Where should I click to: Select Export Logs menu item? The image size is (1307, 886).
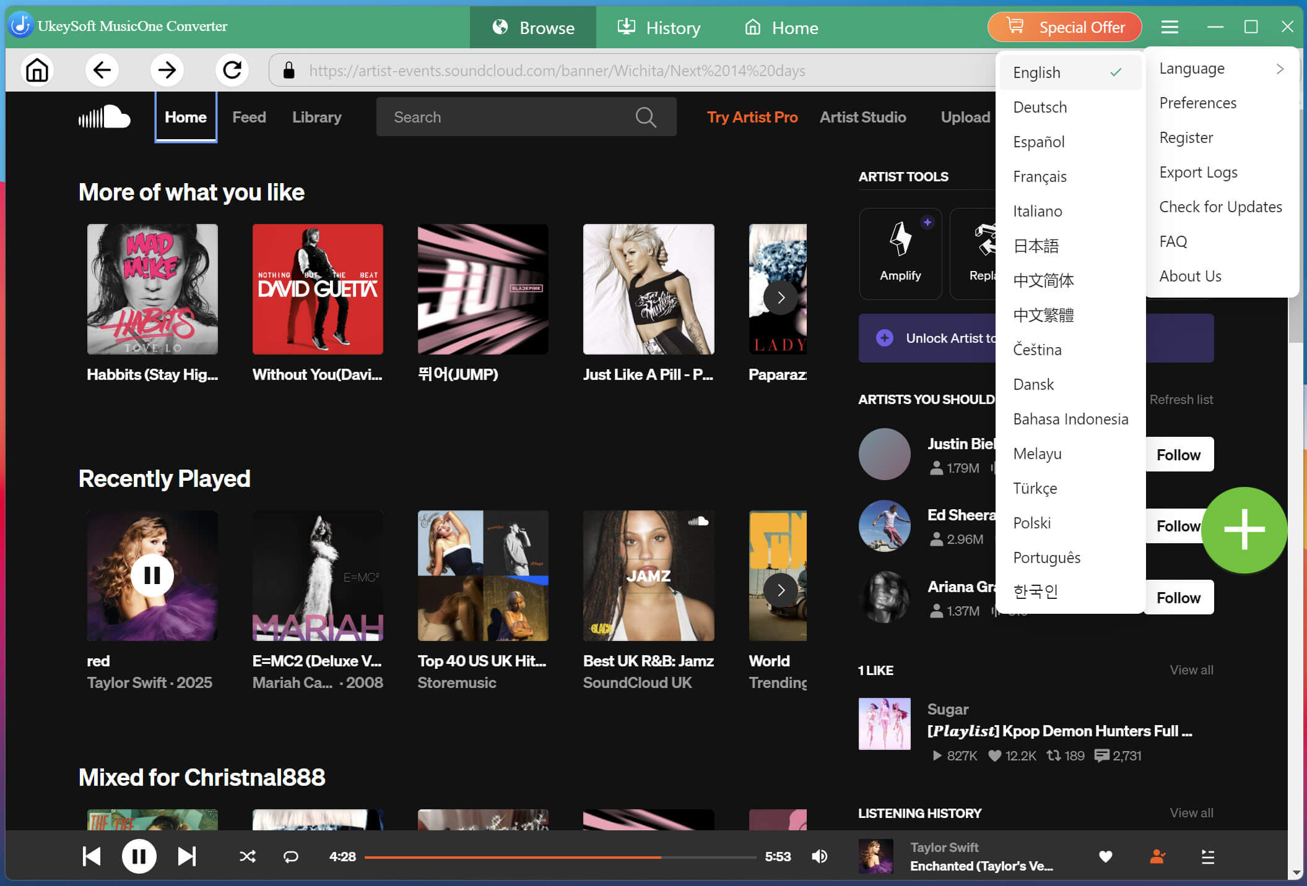(x=1221, y=172)
